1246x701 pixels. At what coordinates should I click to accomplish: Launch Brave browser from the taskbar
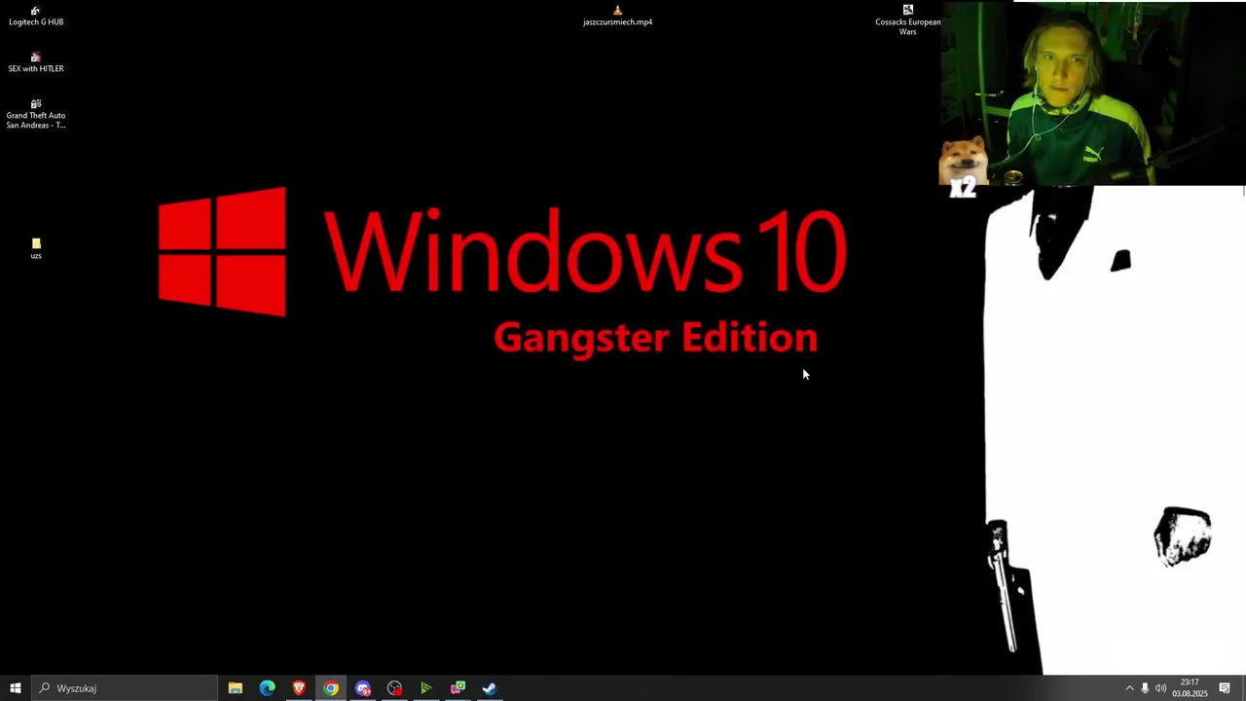(299, 688)
